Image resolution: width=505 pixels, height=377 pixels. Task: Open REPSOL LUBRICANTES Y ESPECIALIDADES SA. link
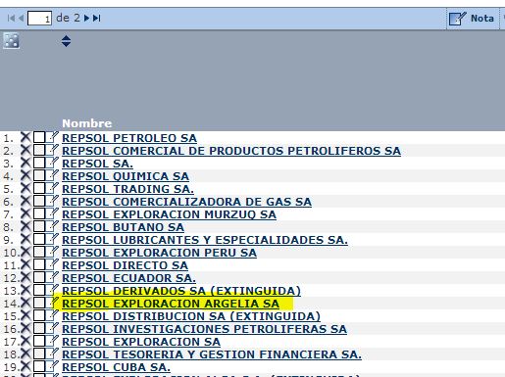coord(205,240)
